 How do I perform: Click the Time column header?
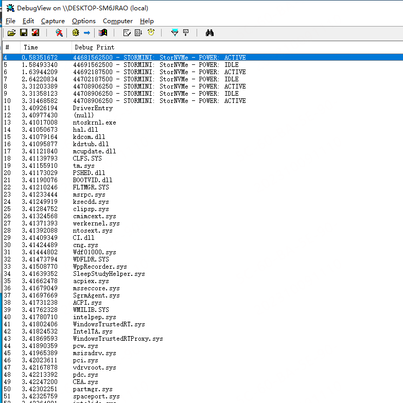click(31, 47)
